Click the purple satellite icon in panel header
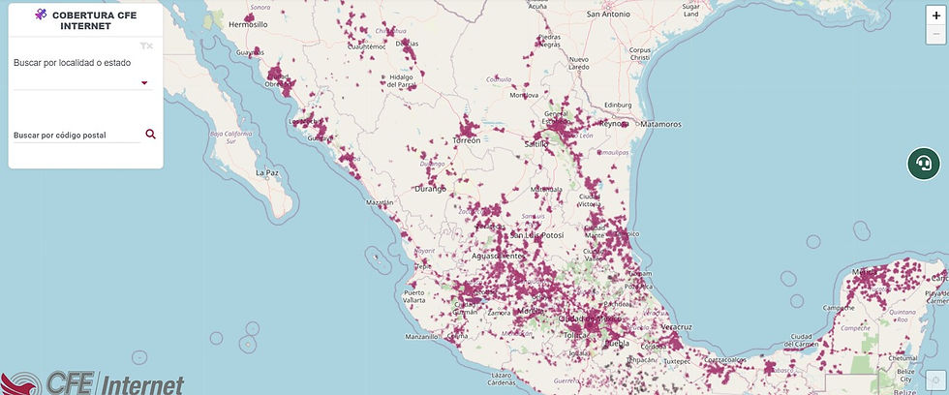The width and height of the screenshot is (949, 395). [x=41, y=14]
